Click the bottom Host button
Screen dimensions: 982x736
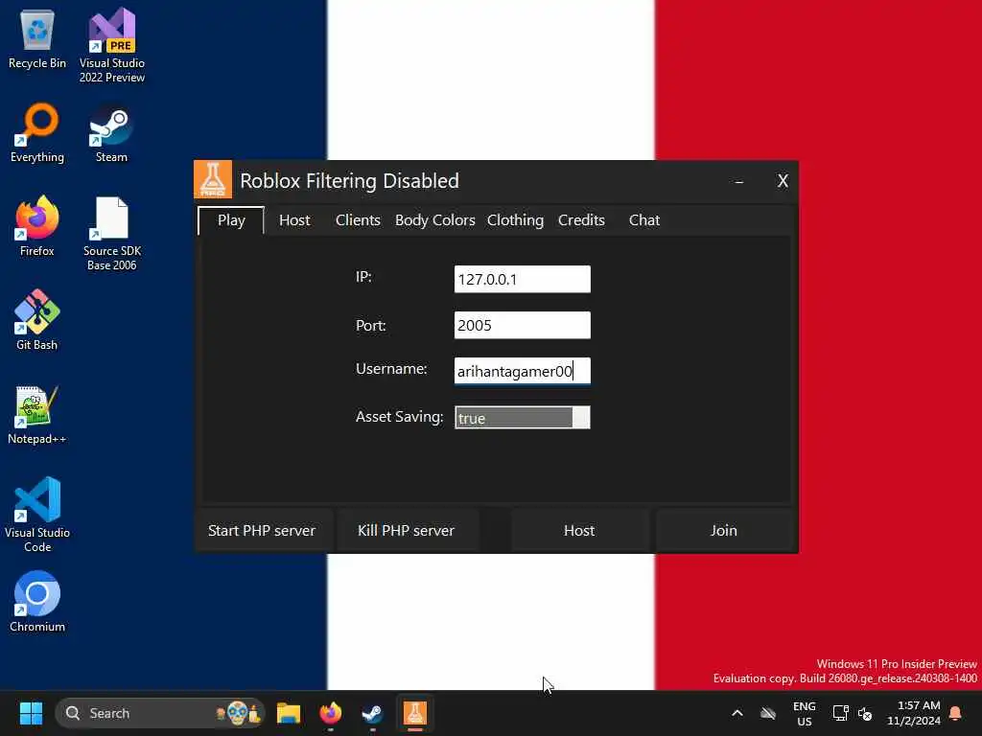coord(579,531)
